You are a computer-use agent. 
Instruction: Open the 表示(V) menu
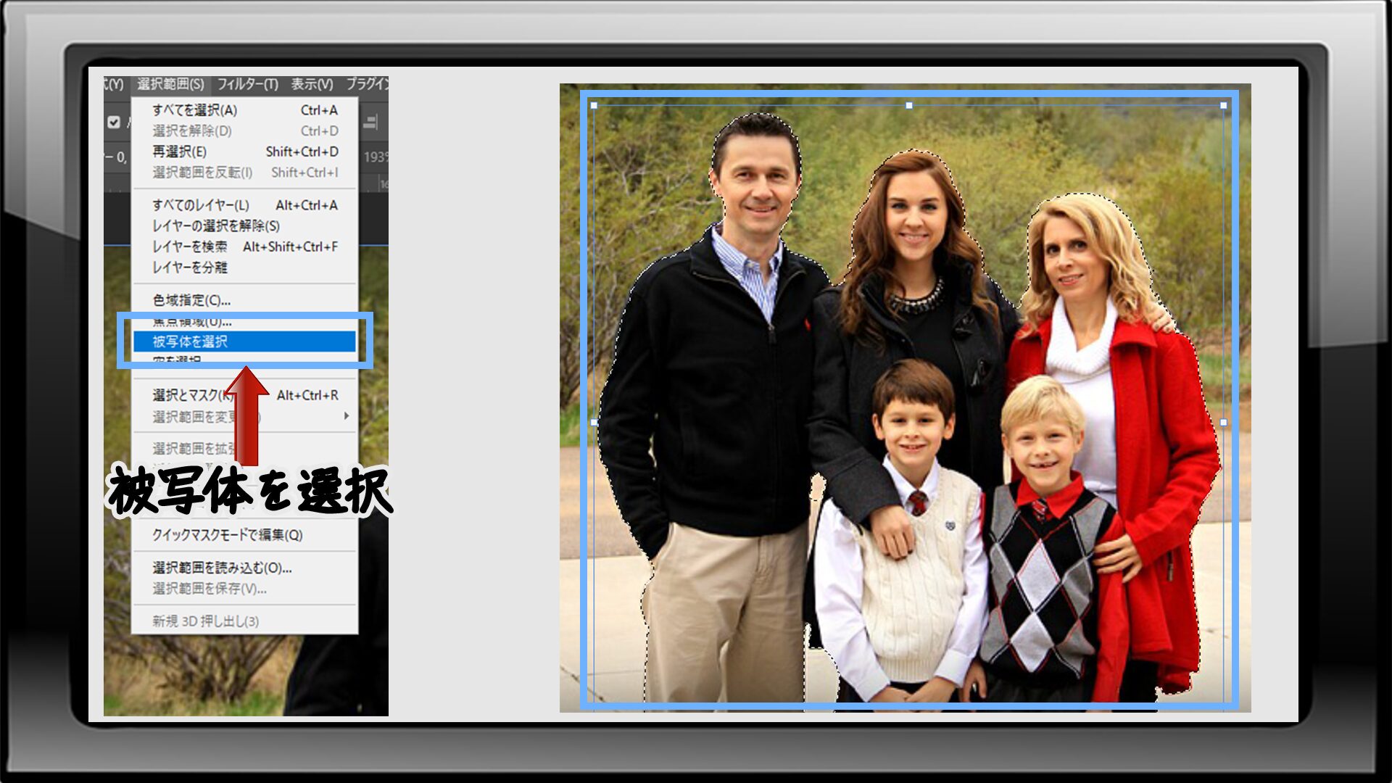(312, 84)
